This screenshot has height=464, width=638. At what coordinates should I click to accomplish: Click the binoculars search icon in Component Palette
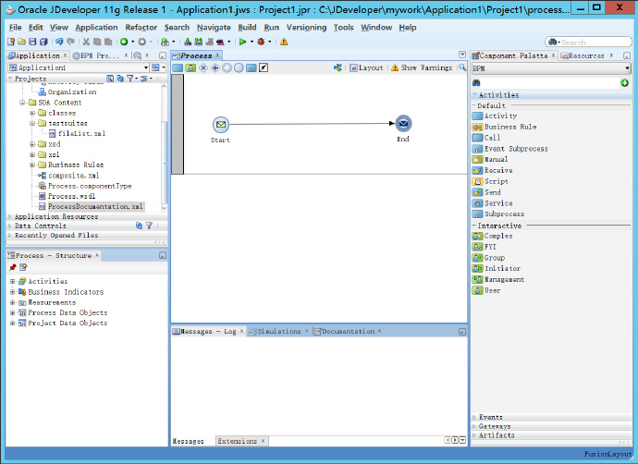point(476,83)
